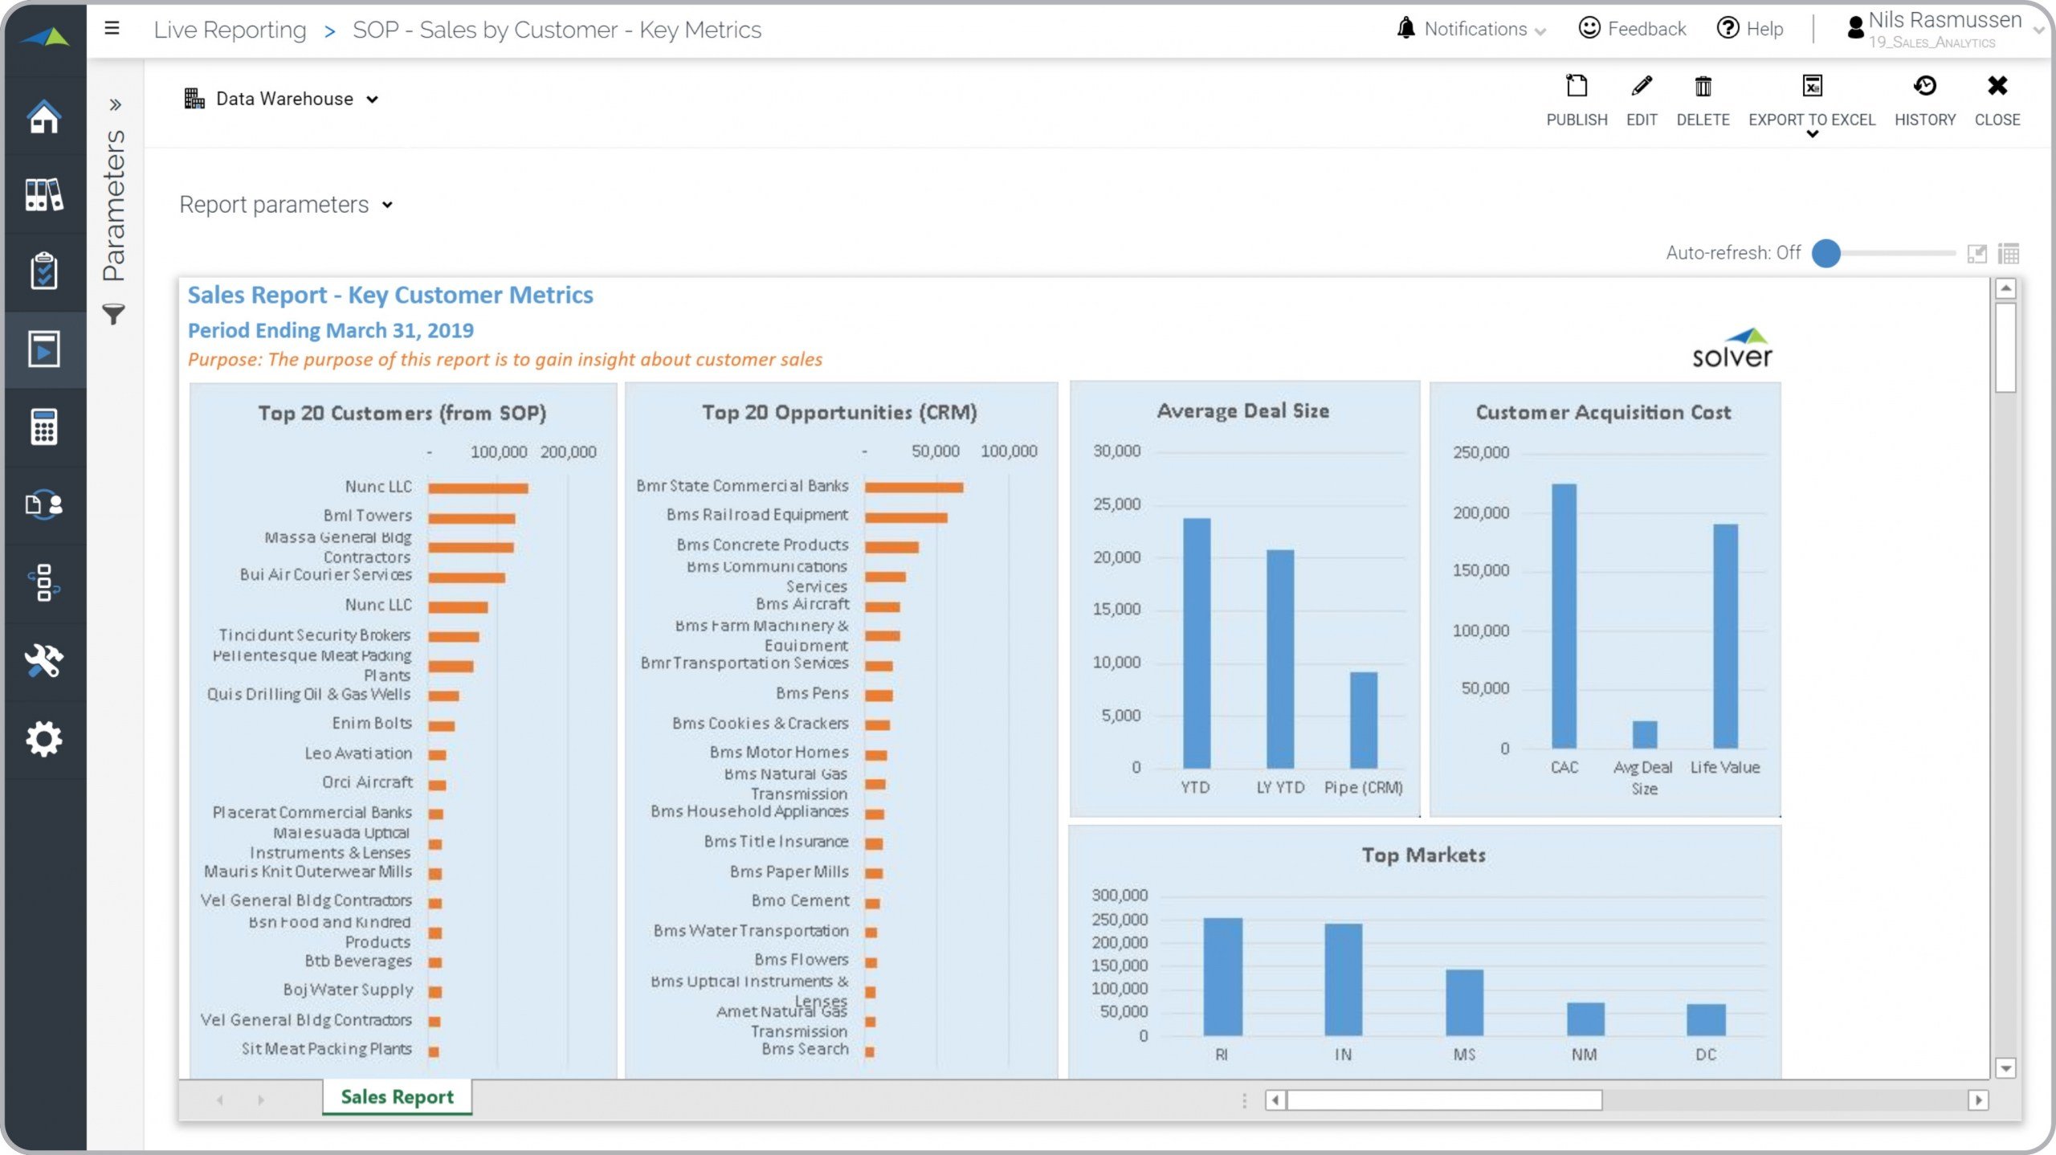
Task: Click the Home icon in sidebar
Action: (x=44, y=116)
